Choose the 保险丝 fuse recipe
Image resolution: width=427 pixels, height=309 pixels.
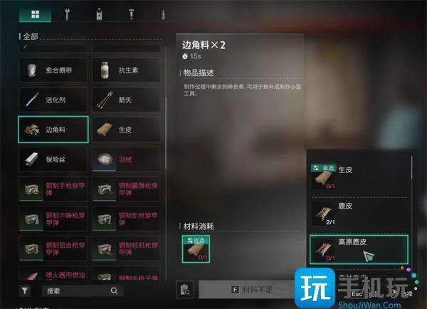pyautogui.click(x=53, y=159)
